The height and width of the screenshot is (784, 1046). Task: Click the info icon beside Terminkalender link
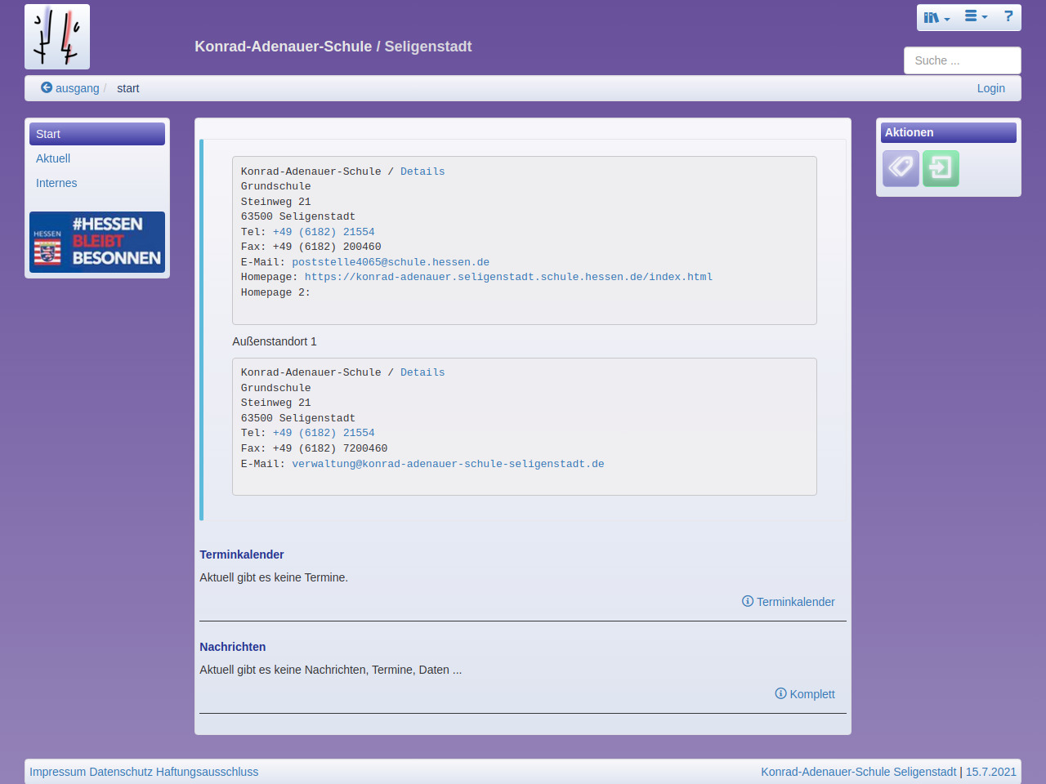click(747, 601)
